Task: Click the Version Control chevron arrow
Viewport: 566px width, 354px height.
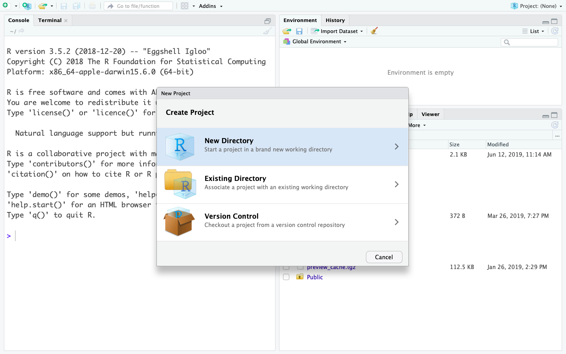Action: pos(397,222)
